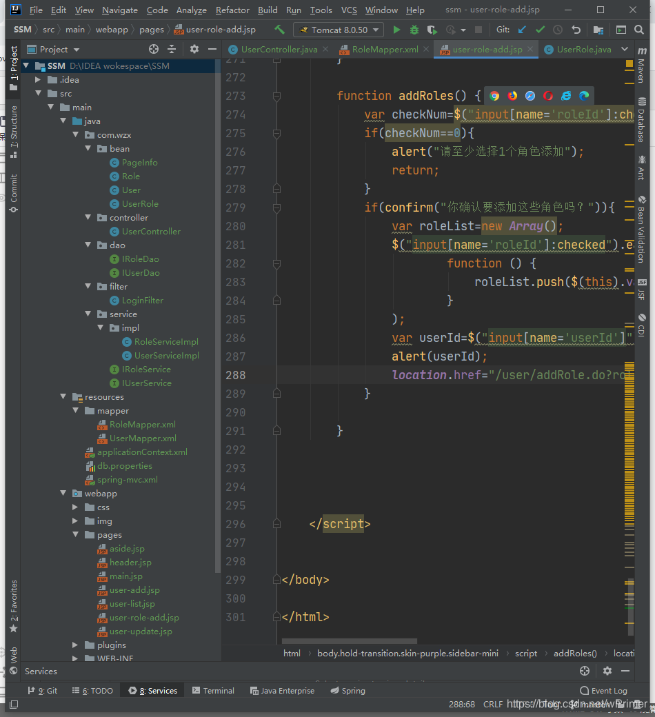
Task: Toggle the Bean Validation tool window
Action: [642, 230]
